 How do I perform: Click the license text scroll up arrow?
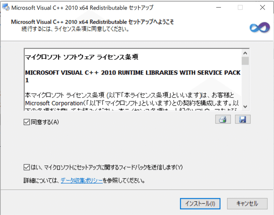pos(245,53)
